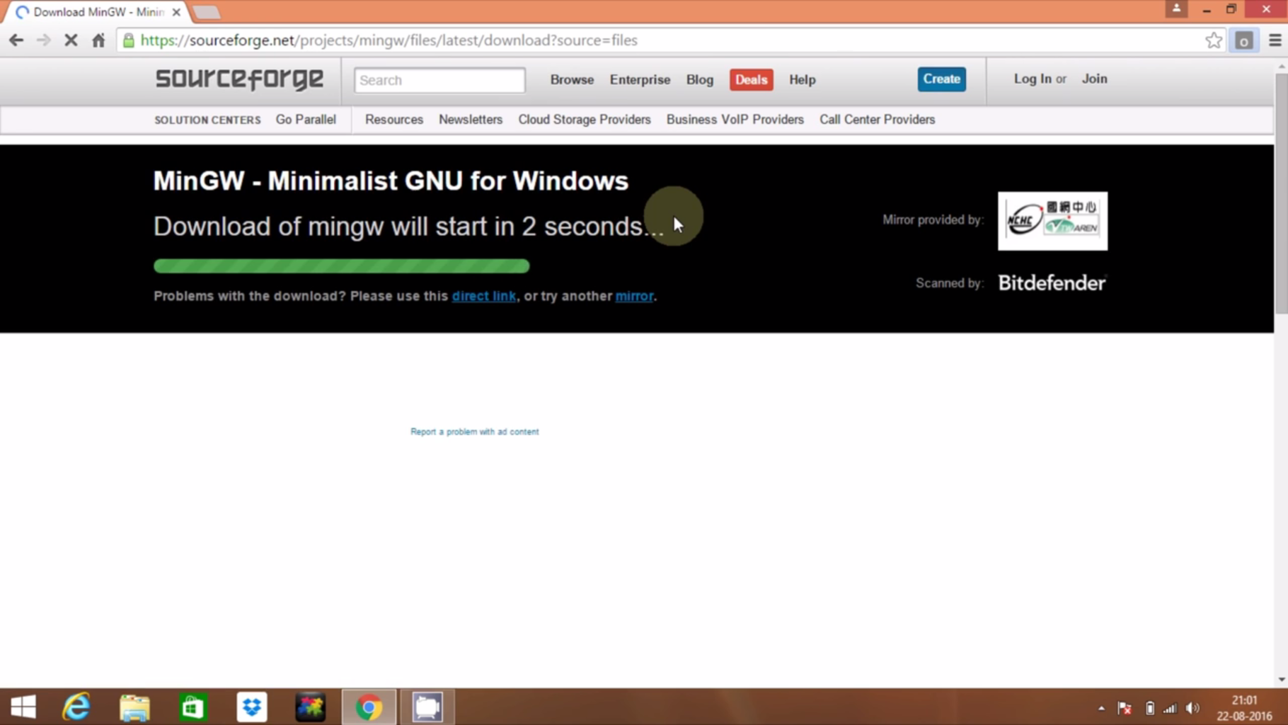Click the extension icon beside the bookmark star
Image resolution: width=1288 pixels, height=725 pixels.
1243,40
